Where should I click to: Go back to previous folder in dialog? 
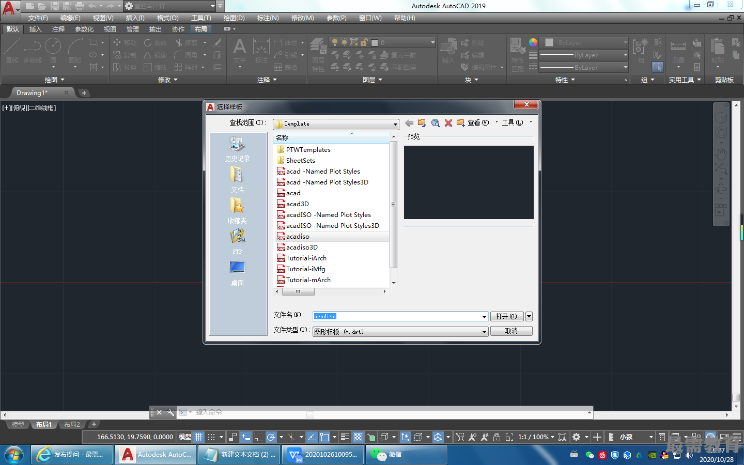click(x=409, y=123)
